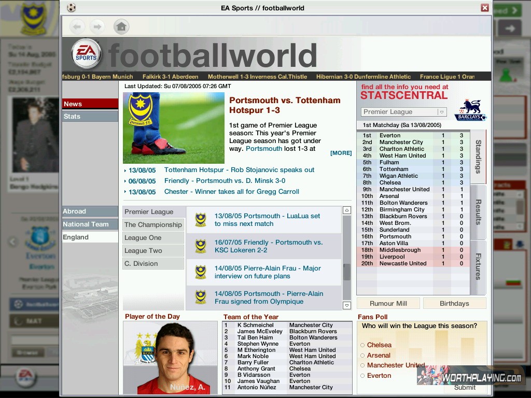Open the Premier League competition dropdown
Screen dimensions: 531x398
tap(441, 112)
